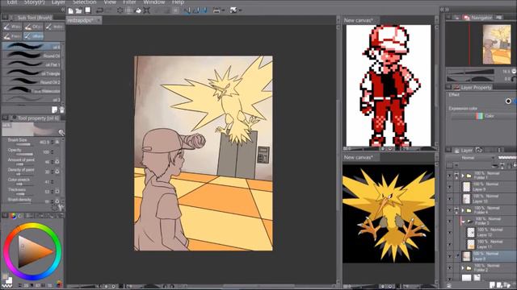Open the Selection menu
Viewport: 517px width, 290px height.
[x=84, y=2]
